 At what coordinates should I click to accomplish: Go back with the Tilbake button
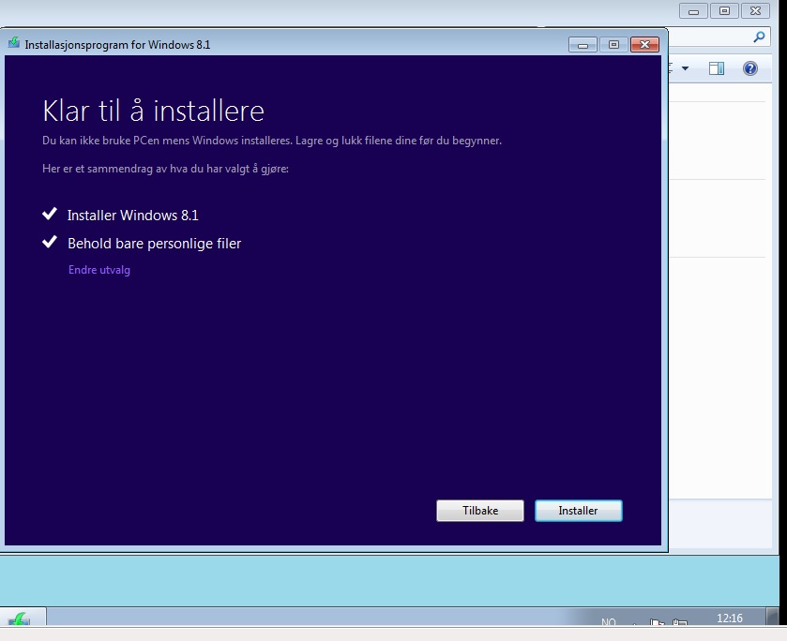pos(480,511)
